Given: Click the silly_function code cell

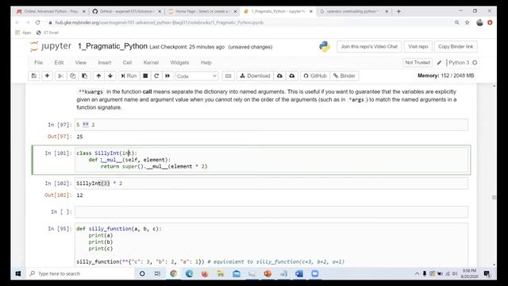Looking at the screenshot, I should tap(271, 245).
